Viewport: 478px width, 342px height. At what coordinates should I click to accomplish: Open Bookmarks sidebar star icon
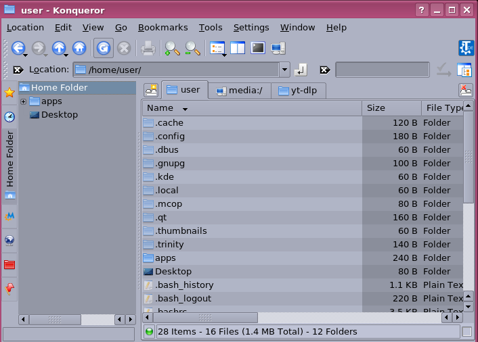pyautogui.click(x=9, y=93)
